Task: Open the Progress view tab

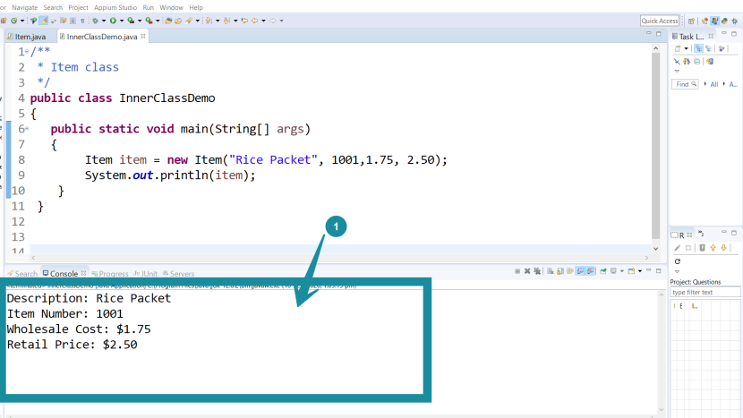Action: (x=113, y=273)
